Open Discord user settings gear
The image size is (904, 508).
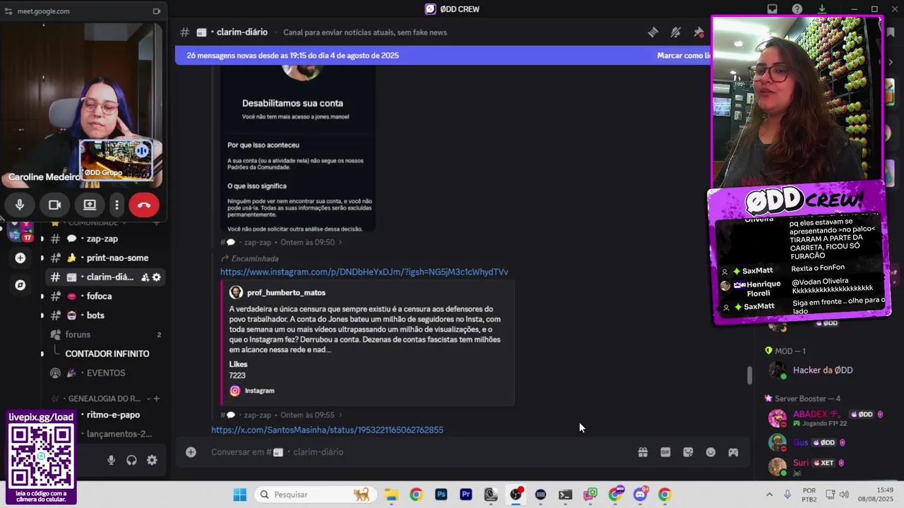(x=152, y=460)
